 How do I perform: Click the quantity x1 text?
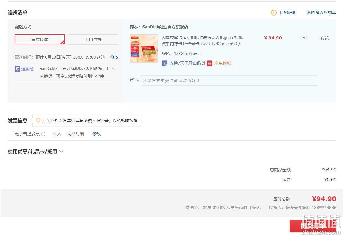click(305, 38)
